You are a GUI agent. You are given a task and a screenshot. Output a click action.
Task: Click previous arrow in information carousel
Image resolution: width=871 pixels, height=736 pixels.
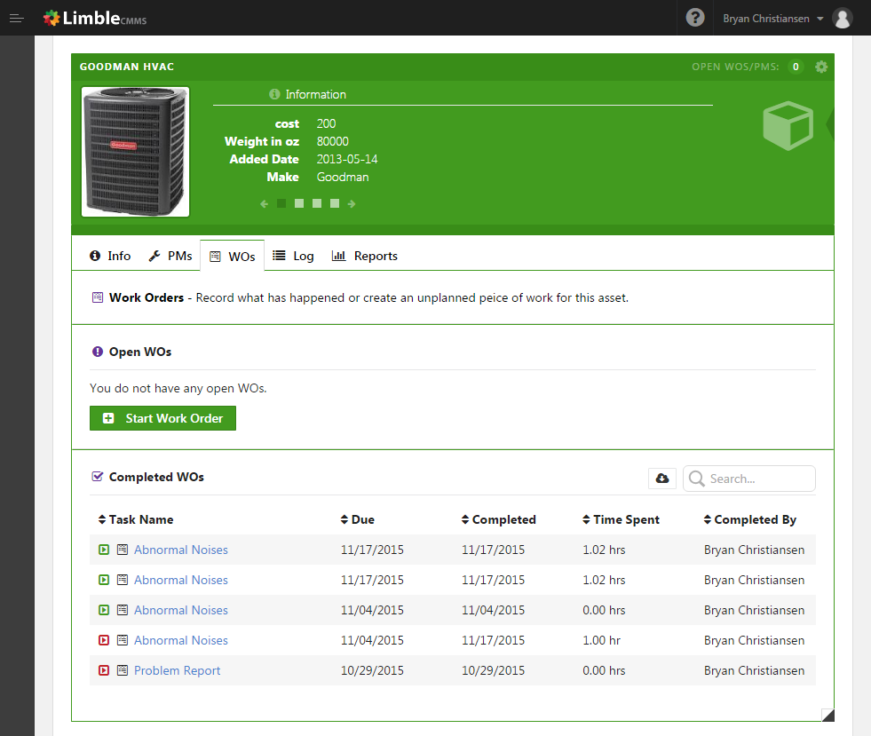point(265,204)
